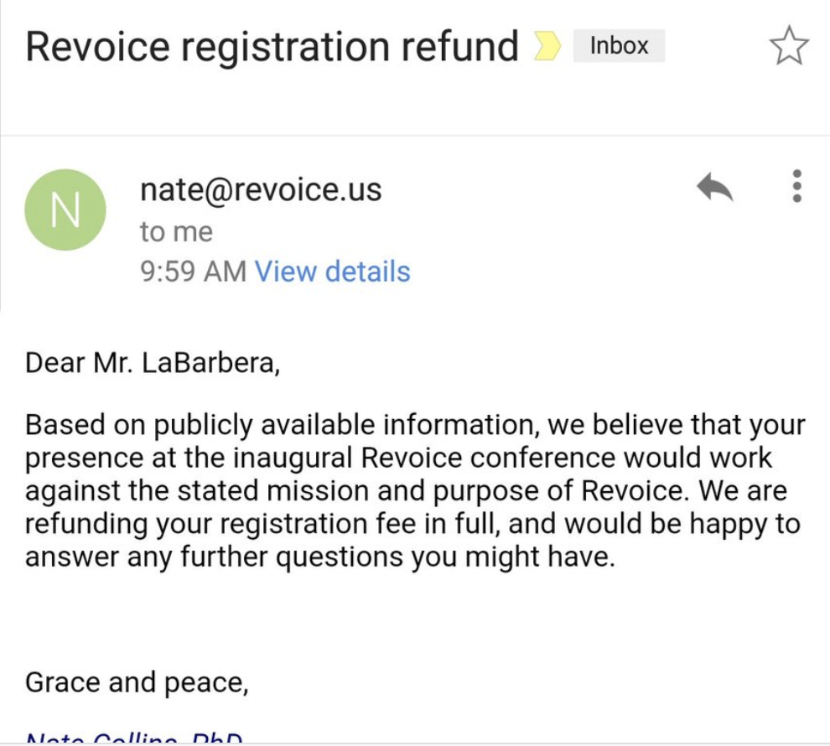This screenshot has height=746, width=830.
Task: Click the 'Dear Mr. LaBarbera,' greeting line
Action: point(153,363)
